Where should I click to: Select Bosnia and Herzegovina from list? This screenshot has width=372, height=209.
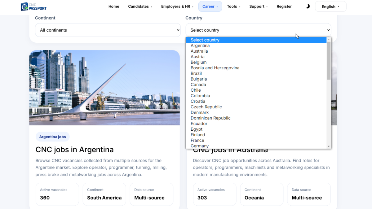point(256,68)
